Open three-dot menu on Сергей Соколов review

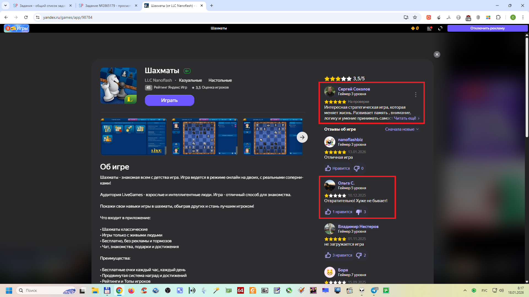point(415,95)
